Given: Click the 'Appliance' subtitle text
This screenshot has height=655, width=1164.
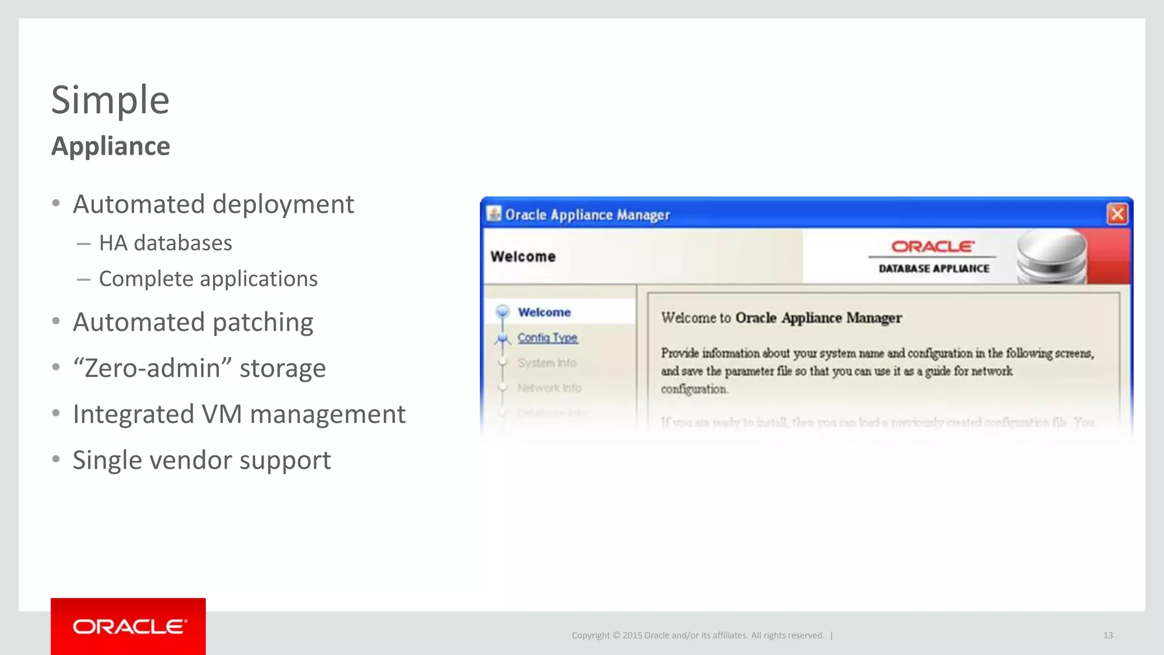Looking at the screenshot, I should [x=111, y=146].
